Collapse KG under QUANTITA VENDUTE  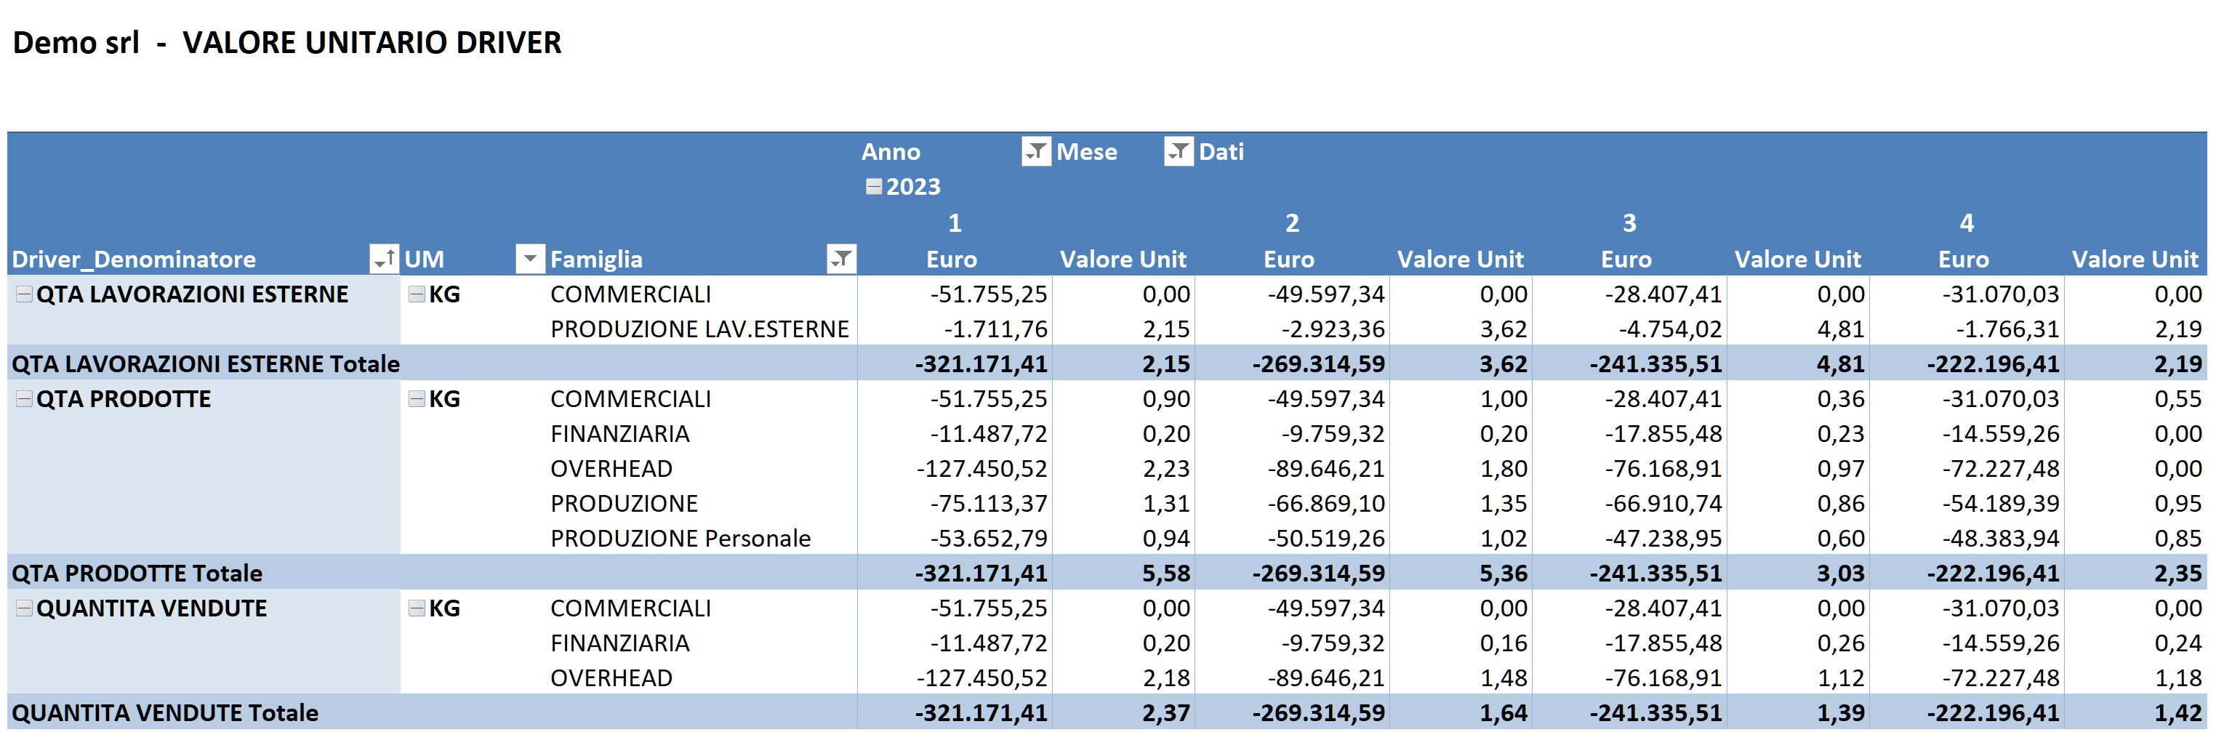click(x=417, y=608)
